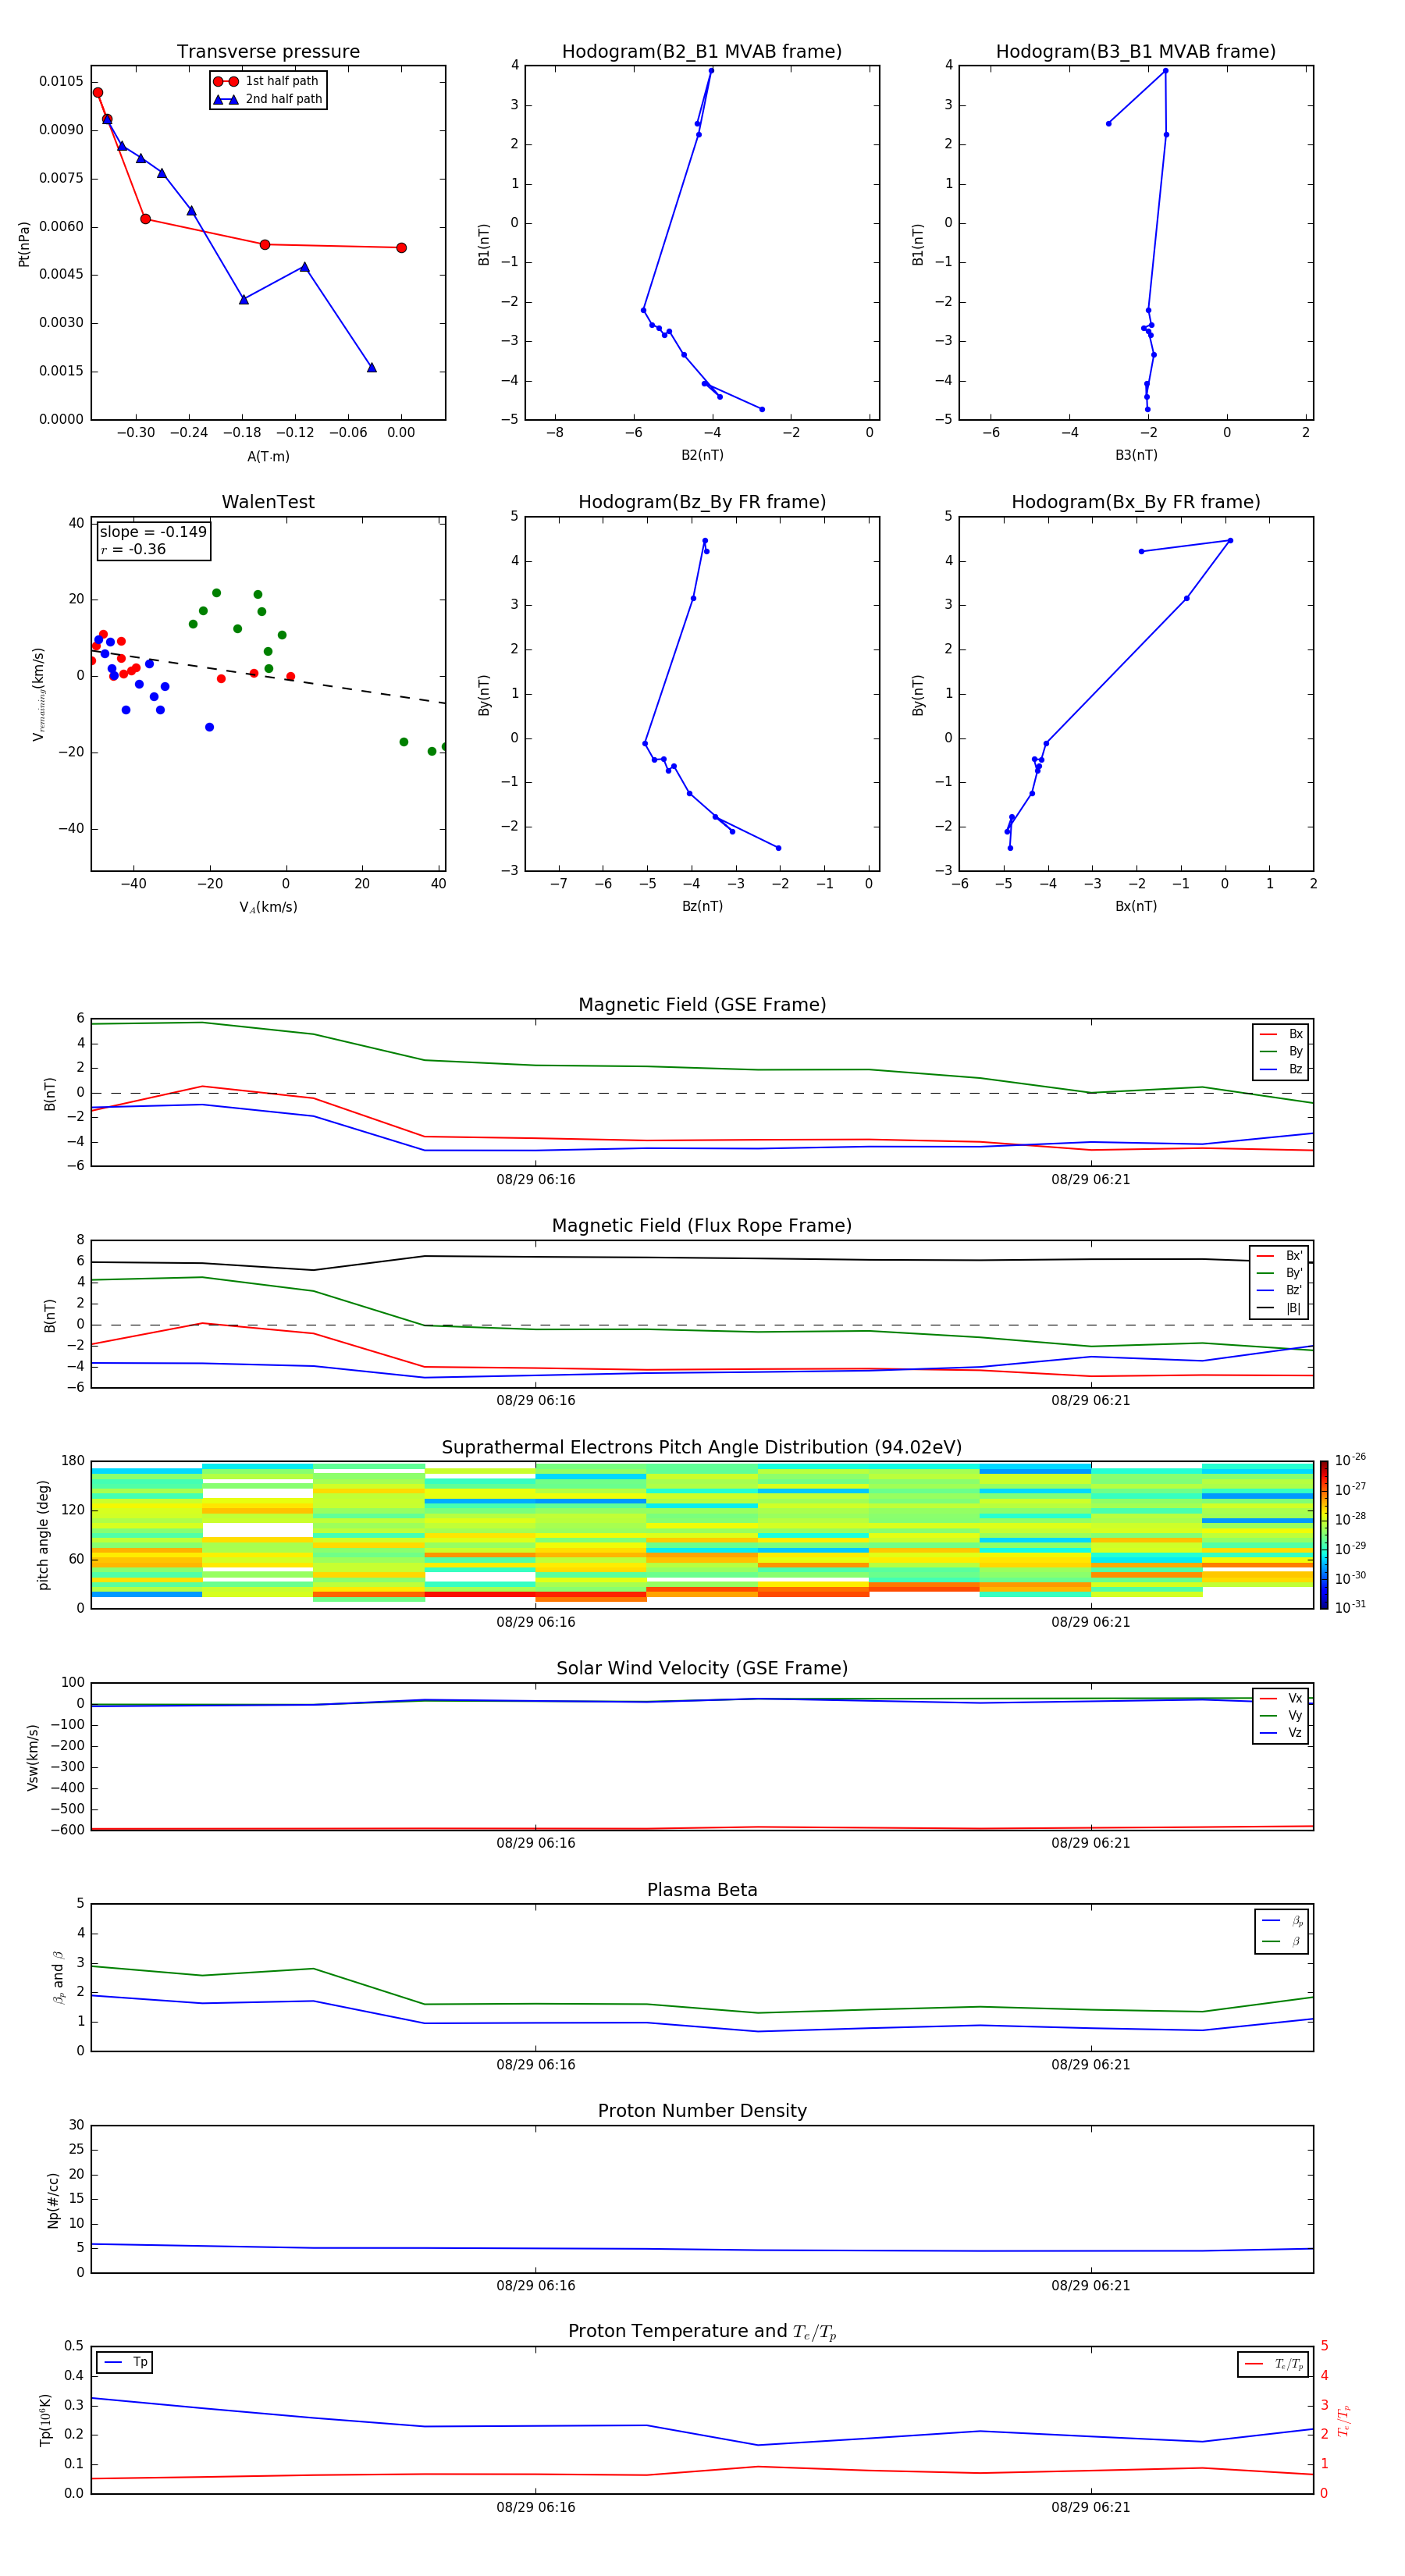The width and height of the screenshot is (1405, 2576).
Task: Click the 'Proton Temperature and Te/Tp' title
Action: tap(702, 2332)
